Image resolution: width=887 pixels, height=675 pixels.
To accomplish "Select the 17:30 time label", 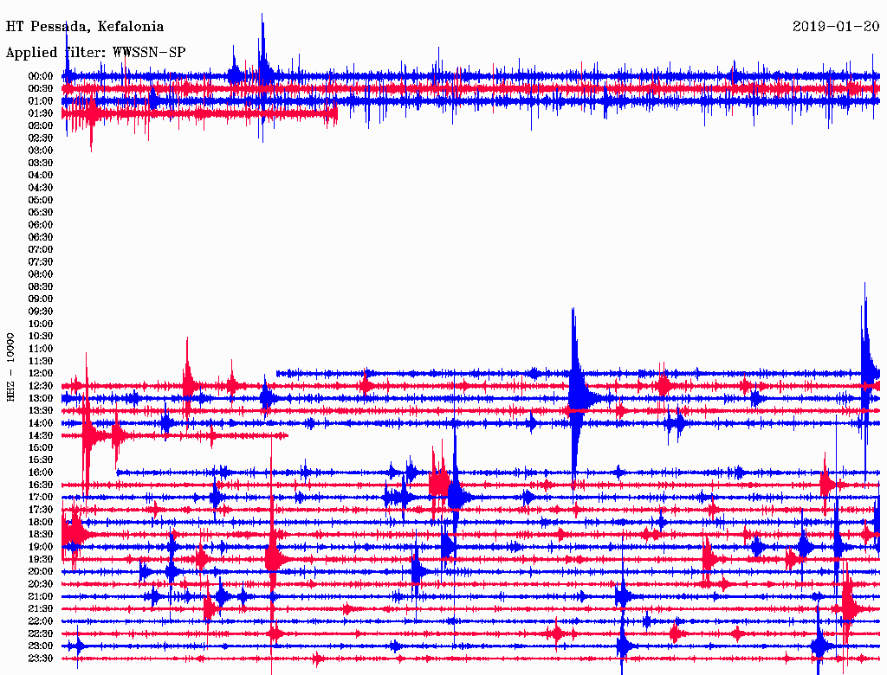I will coord(41,510).
